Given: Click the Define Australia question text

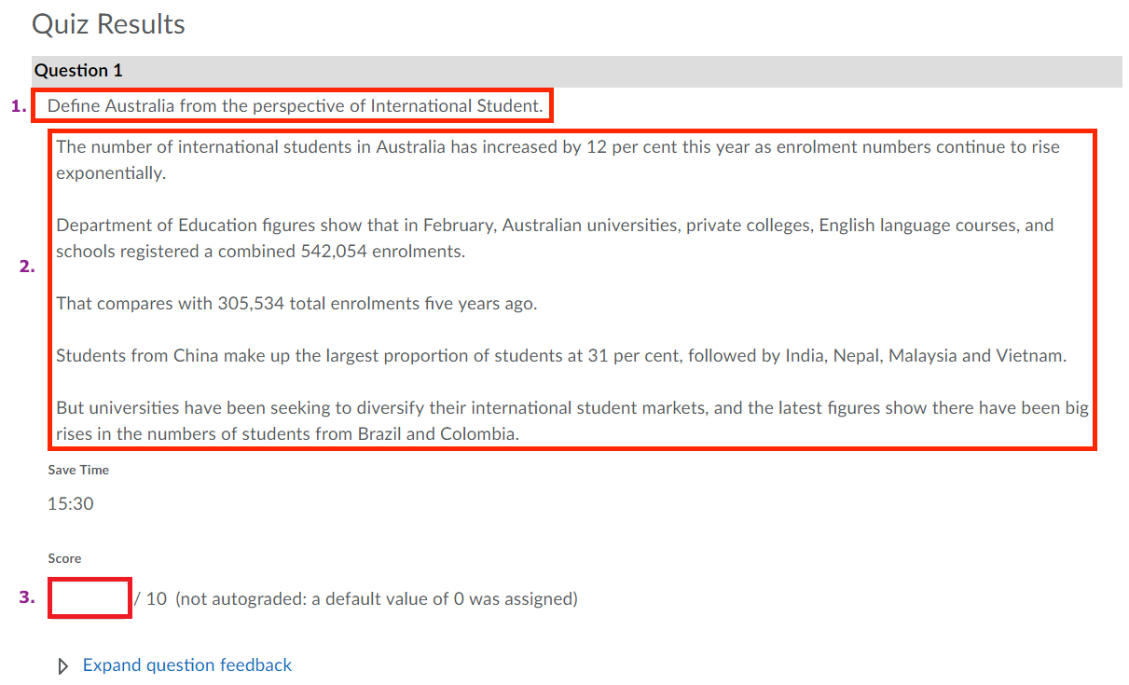Looking at the screenshot, I should click(x=295, y=106).
